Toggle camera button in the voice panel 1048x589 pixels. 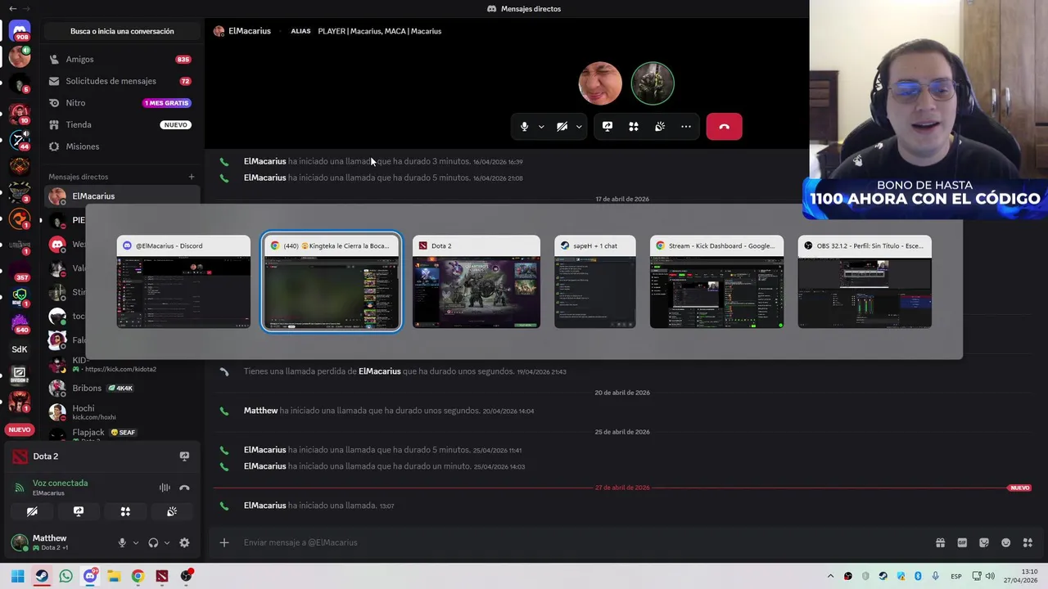coord(32,511)
